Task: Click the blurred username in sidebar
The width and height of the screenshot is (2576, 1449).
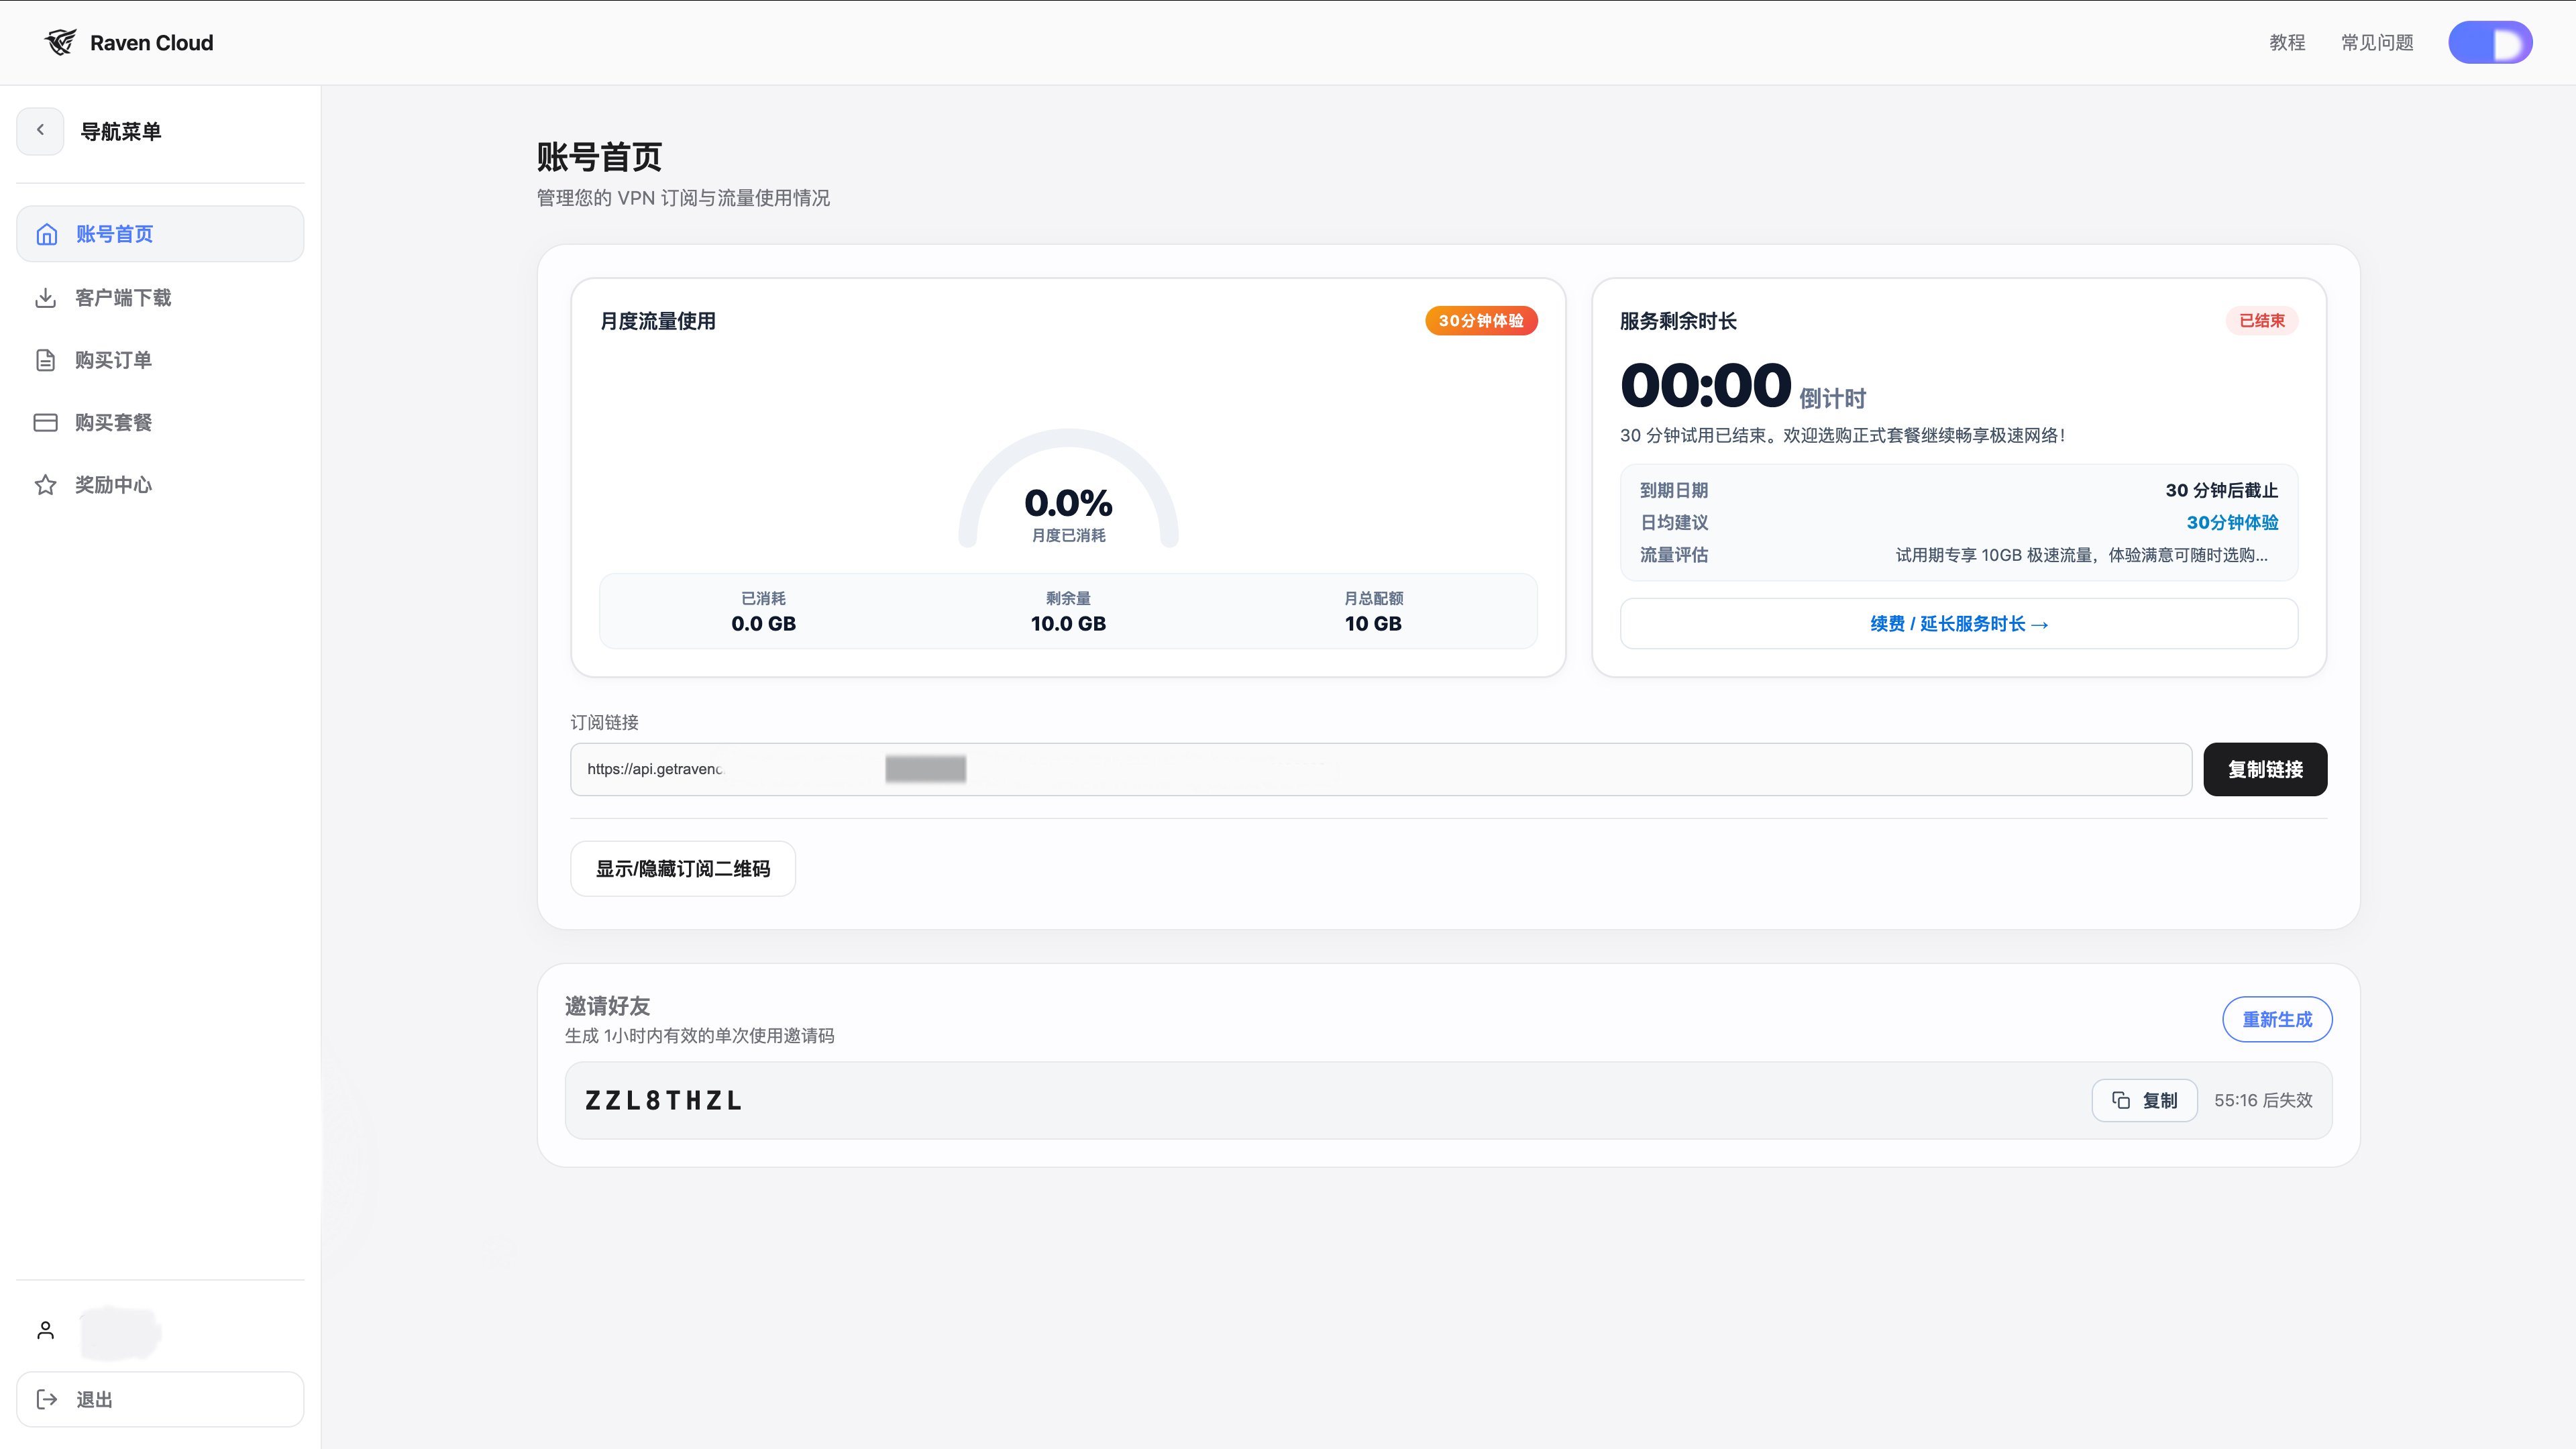Action: pos(120,1332)
